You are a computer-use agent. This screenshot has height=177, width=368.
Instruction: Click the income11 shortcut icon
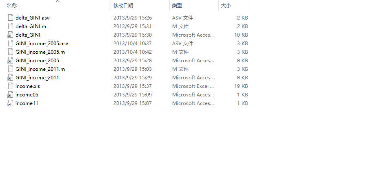(x=11, y=103)
